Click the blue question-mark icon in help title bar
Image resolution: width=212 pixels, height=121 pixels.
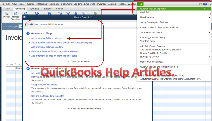[x=24, y=17]
